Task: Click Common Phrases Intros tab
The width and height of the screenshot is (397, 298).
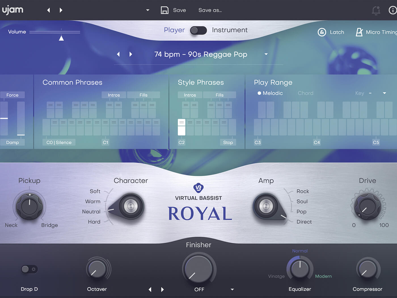Action: pos(114,95)
